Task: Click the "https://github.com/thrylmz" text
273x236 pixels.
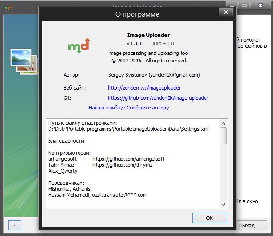Action: 122,165
